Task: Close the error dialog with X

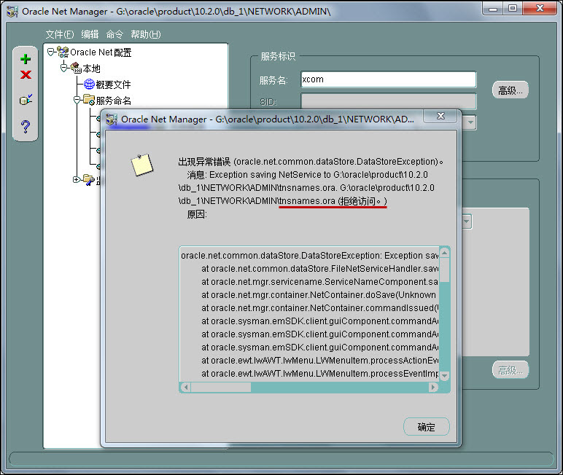Action: pos(440,117)
